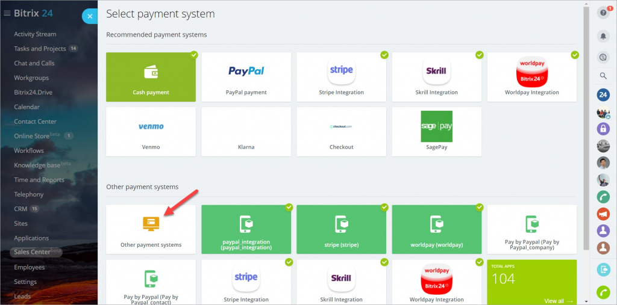The image size is (617, 305).
Task: Choose the Klarna payment tile
Action: pos(246,132)
